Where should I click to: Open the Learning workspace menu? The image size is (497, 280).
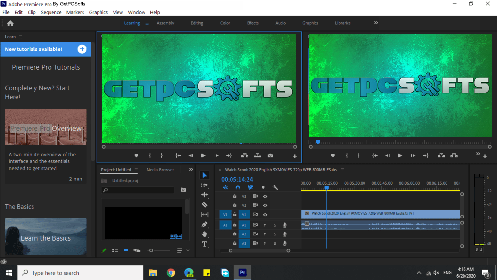tap(147, 23)
